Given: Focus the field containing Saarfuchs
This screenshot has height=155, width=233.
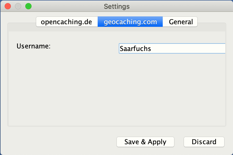Looking at the screenshot, I should (x=172, y=48).
